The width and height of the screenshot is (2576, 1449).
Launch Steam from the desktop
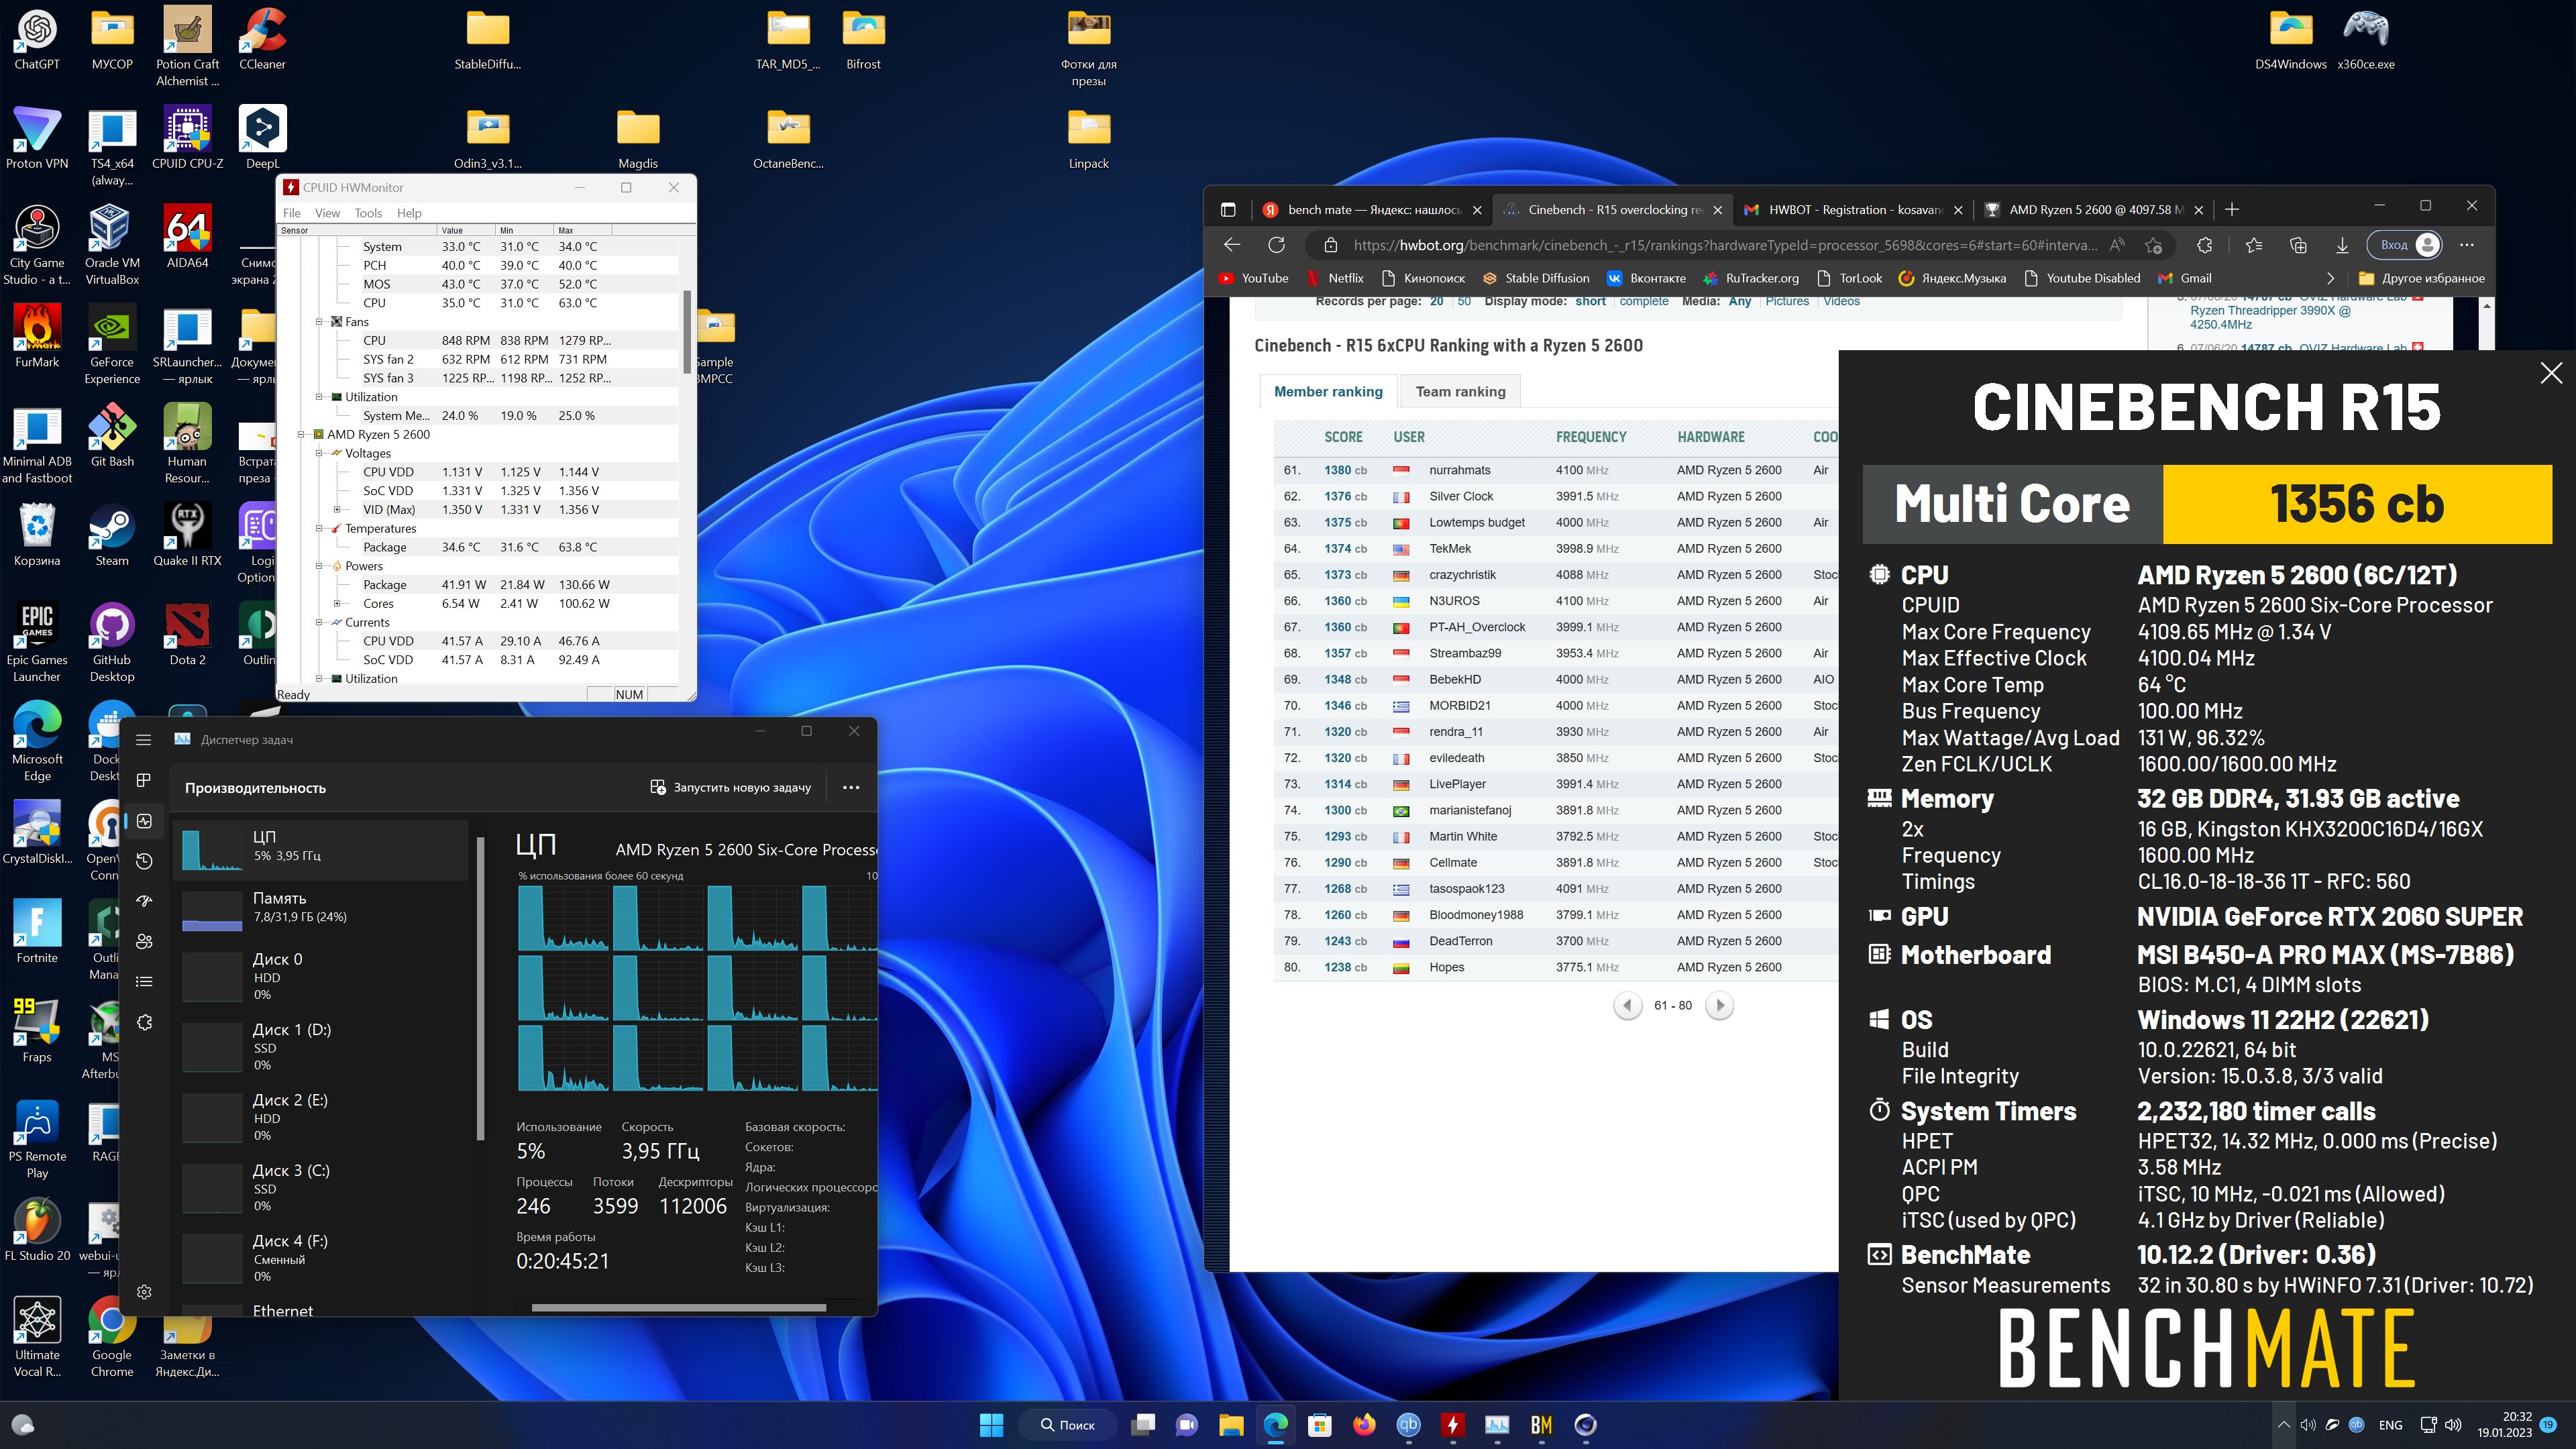point(112,535)
